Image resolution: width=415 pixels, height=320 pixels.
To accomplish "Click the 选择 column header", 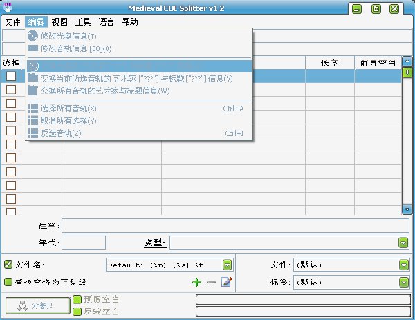I will click(x=11, y=63).
